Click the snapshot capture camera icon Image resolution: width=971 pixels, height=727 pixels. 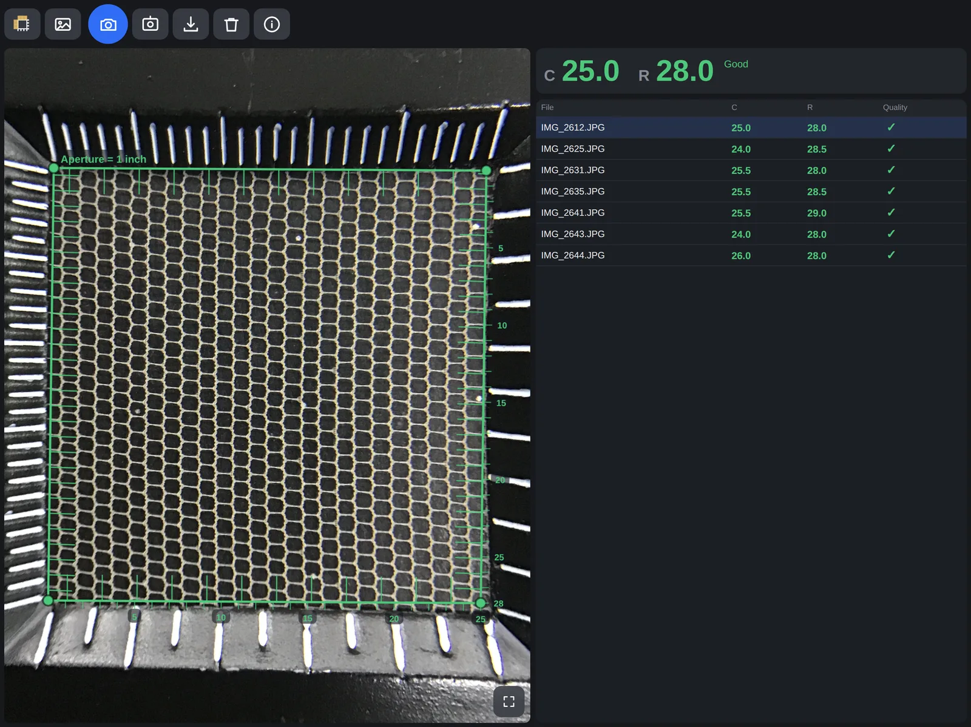pos(151,24)
